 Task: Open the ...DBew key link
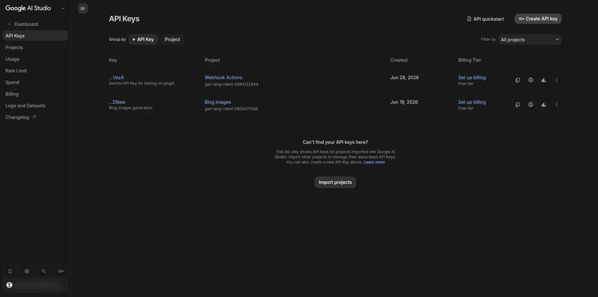pos(117,102)
